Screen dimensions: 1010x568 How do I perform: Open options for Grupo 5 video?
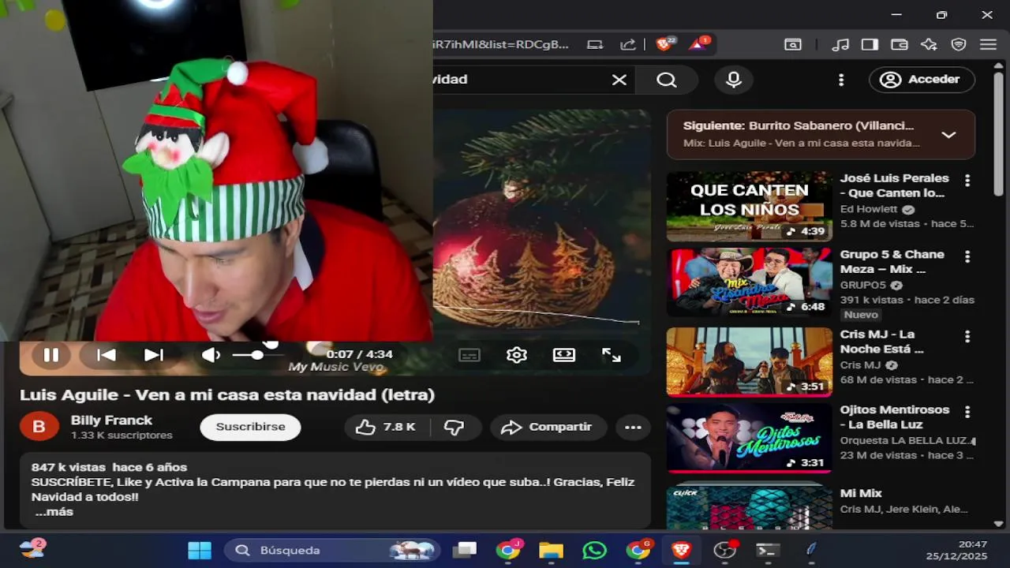(x=967, y=257)
